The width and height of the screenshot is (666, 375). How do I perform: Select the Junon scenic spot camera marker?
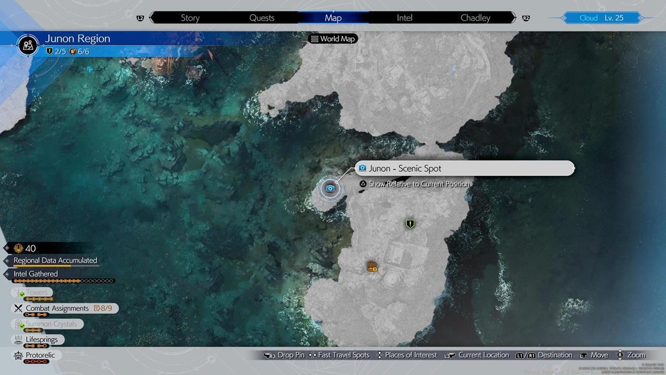[330, 188]
